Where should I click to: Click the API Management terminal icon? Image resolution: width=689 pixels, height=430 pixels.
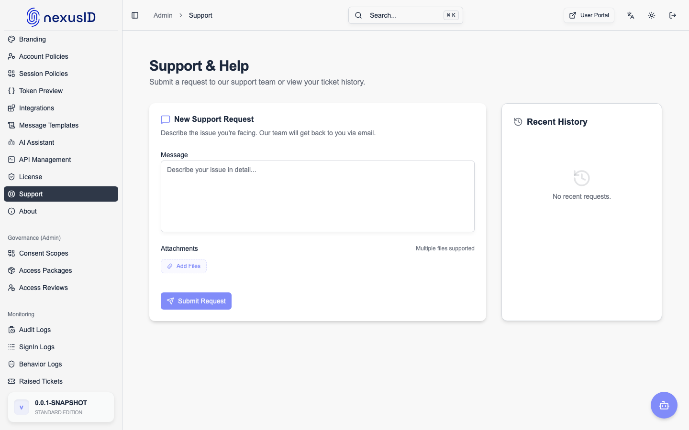click(11, 160)
